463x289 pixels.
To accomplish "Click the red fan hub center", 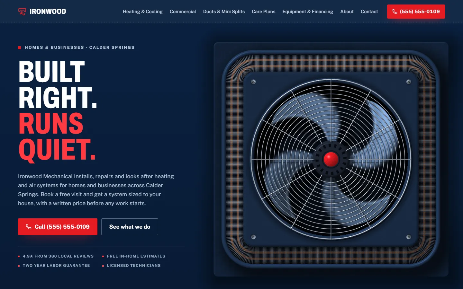I will click(331, 159).
